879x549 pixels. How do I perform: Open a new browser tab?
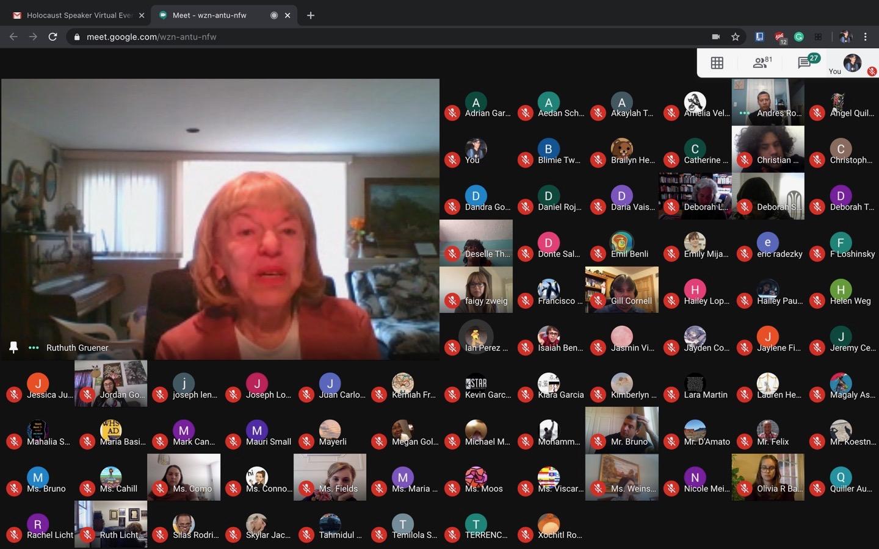click(311, 15)
